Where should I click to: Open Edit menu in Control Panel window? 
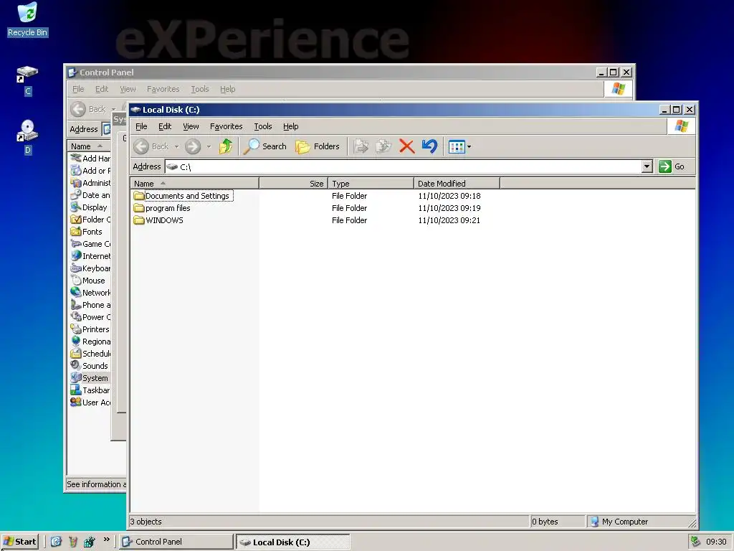pos(102,89)
